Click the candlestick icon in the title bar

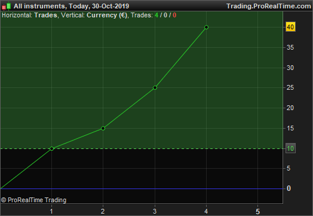coord(6,6)
